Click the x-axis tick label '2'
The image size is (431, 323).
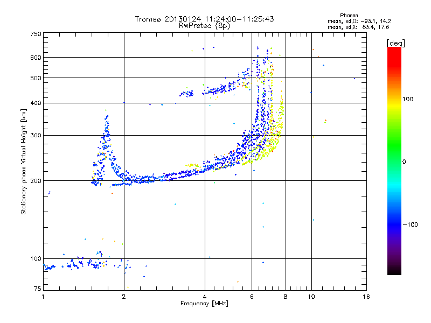tap(124, 297)
